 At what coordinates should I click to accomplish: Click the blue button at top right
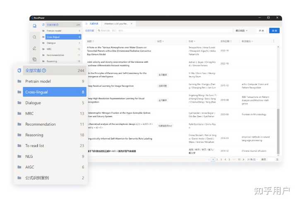(274, 31)
